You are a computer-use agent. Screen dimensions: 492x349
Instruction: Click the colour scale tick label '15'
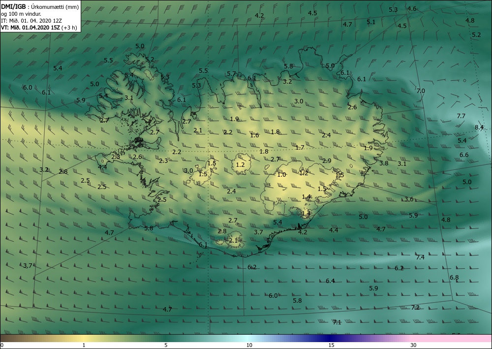click(331, 346)
